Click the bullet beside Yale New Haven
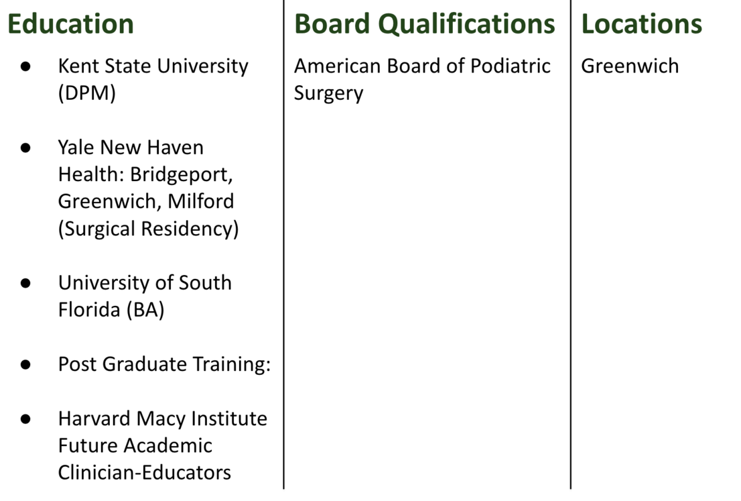The width and height of the screenshot is (741, 501). (x=26, y=148)
